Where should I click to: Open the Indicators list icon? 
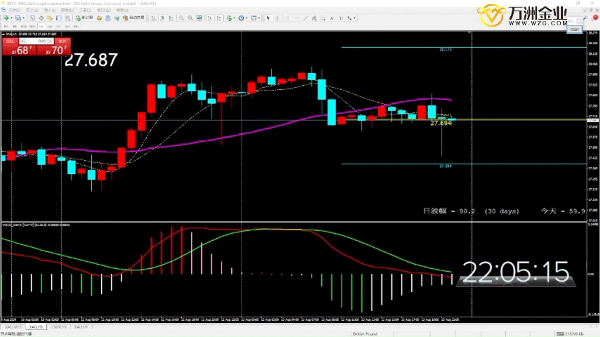pyautogui.click(x=229, y=18)
